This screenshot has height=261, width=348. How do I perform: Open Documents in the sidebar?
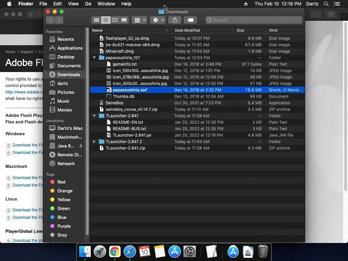tap(64, 66)
